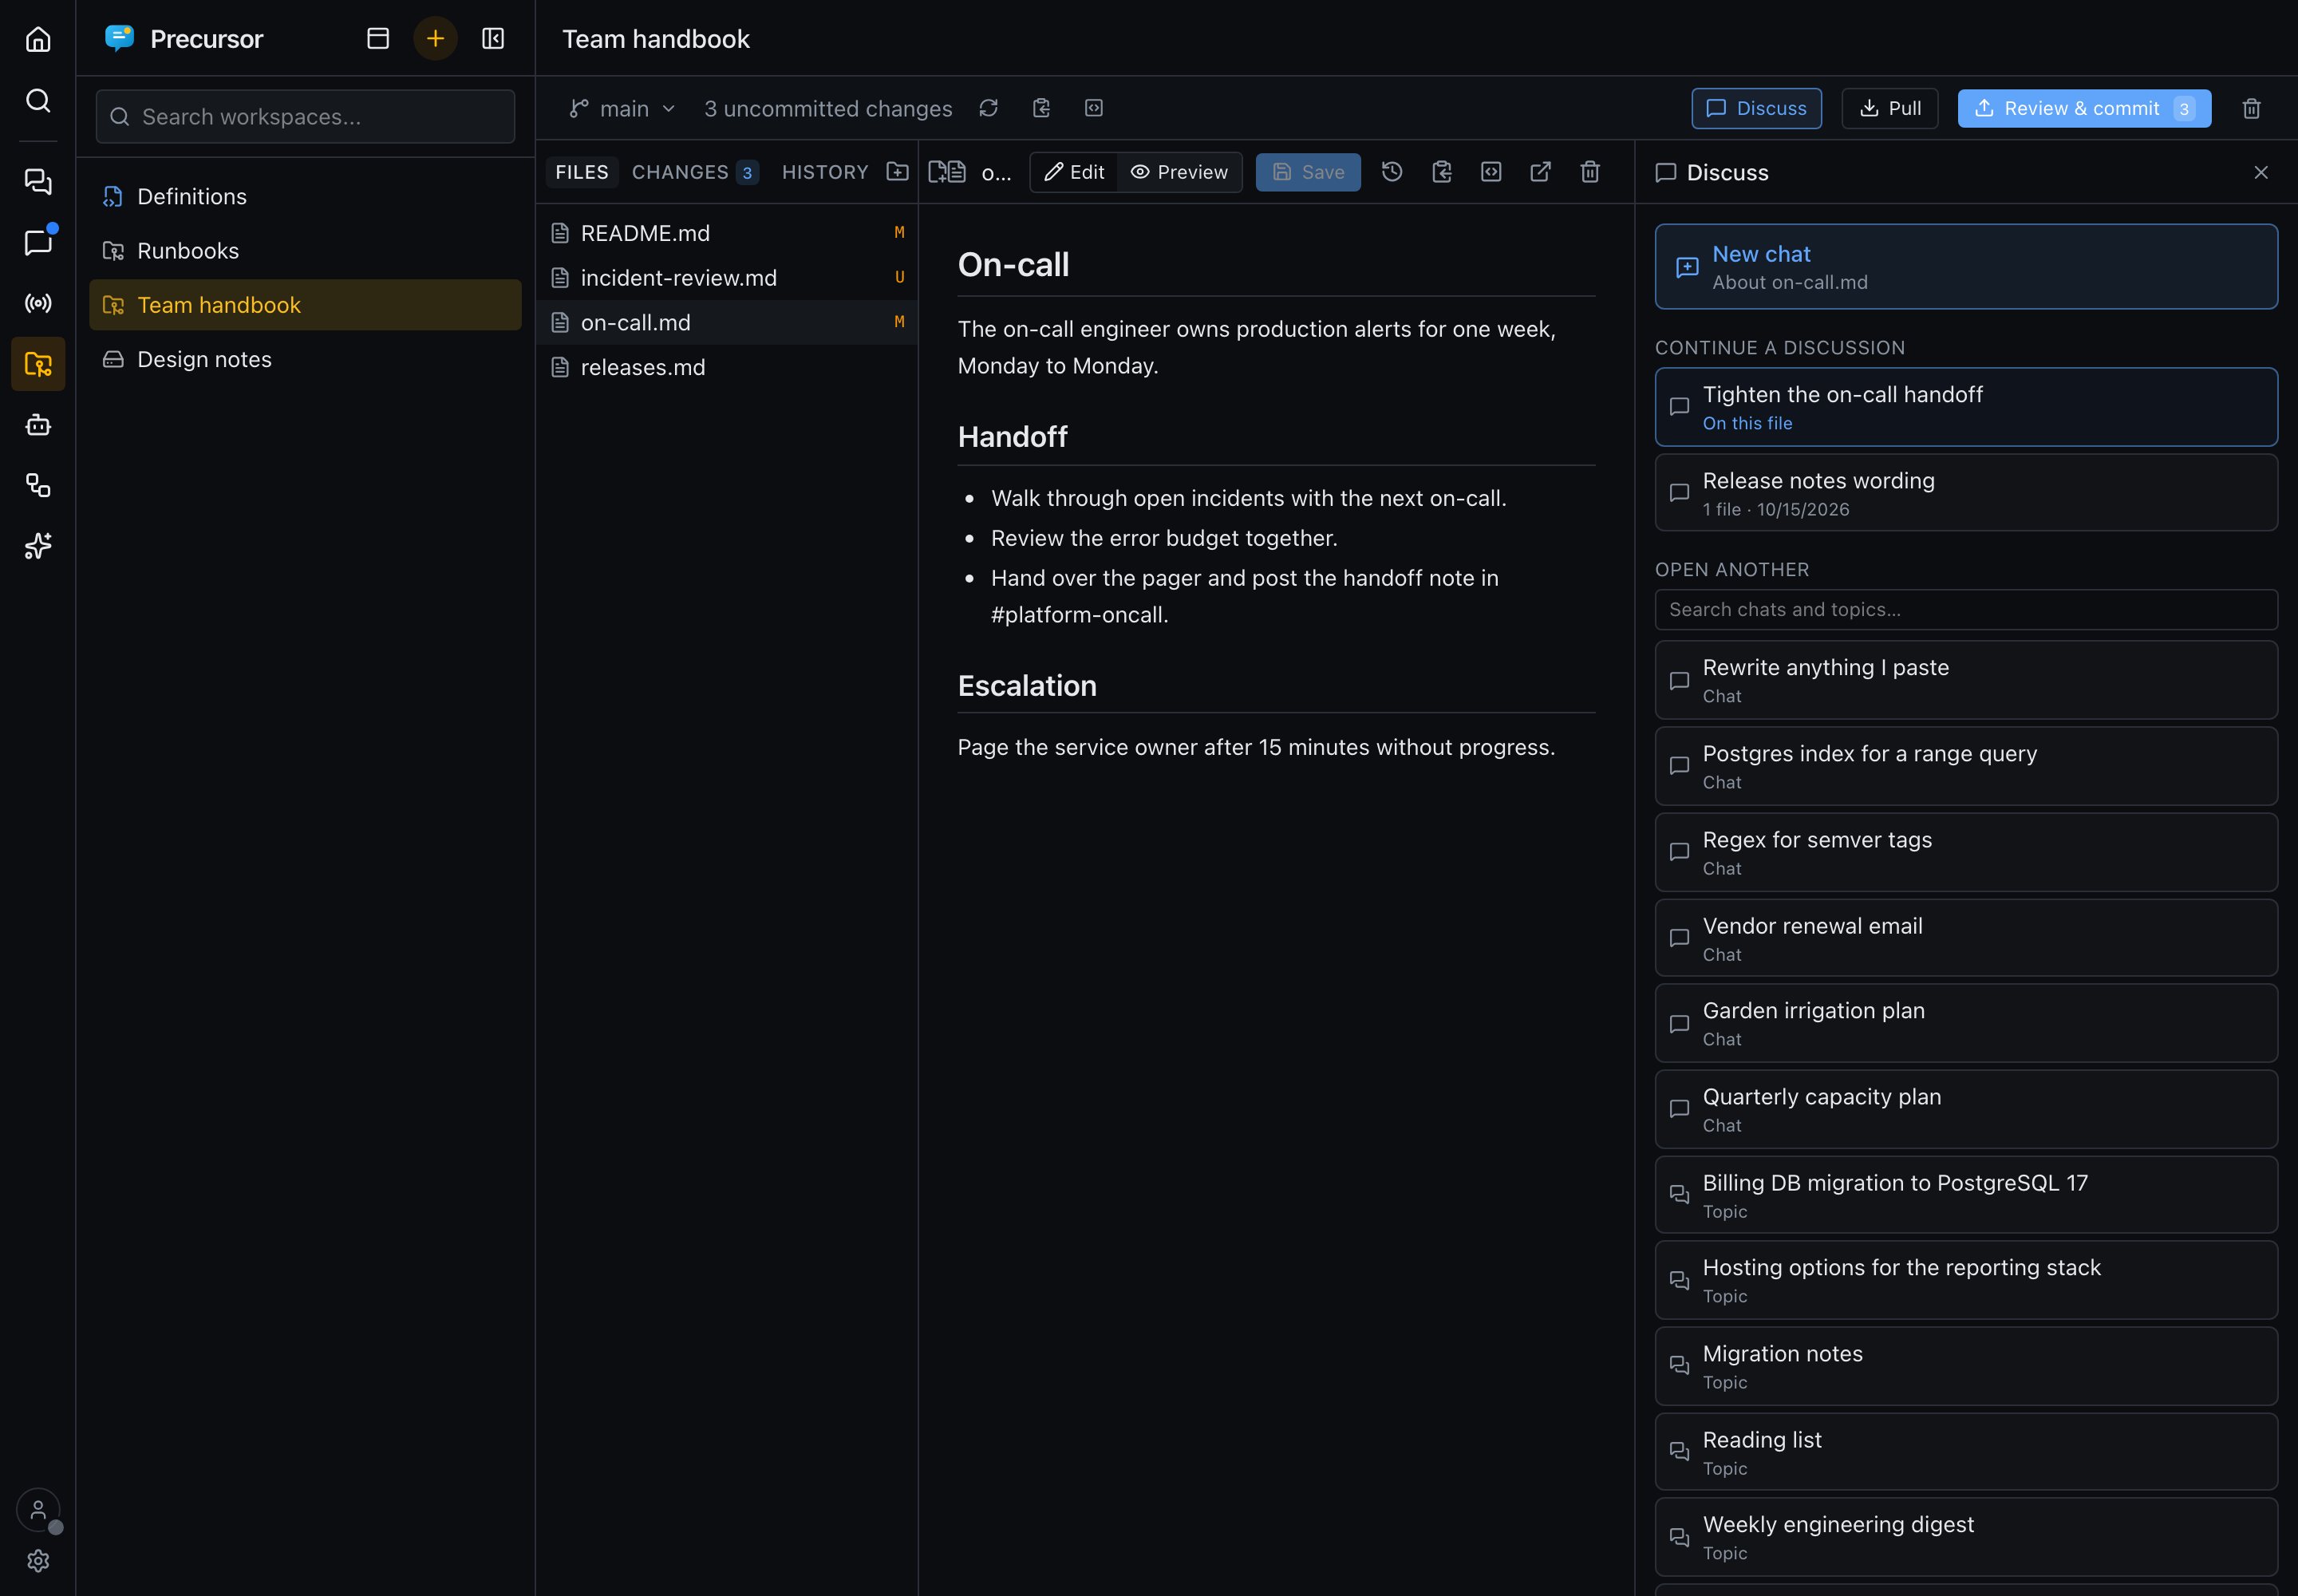Refresh uncommitted changes status
Image resolution: width=2298 pixels, height=1596 pixels.
click(x=989, y=108)
